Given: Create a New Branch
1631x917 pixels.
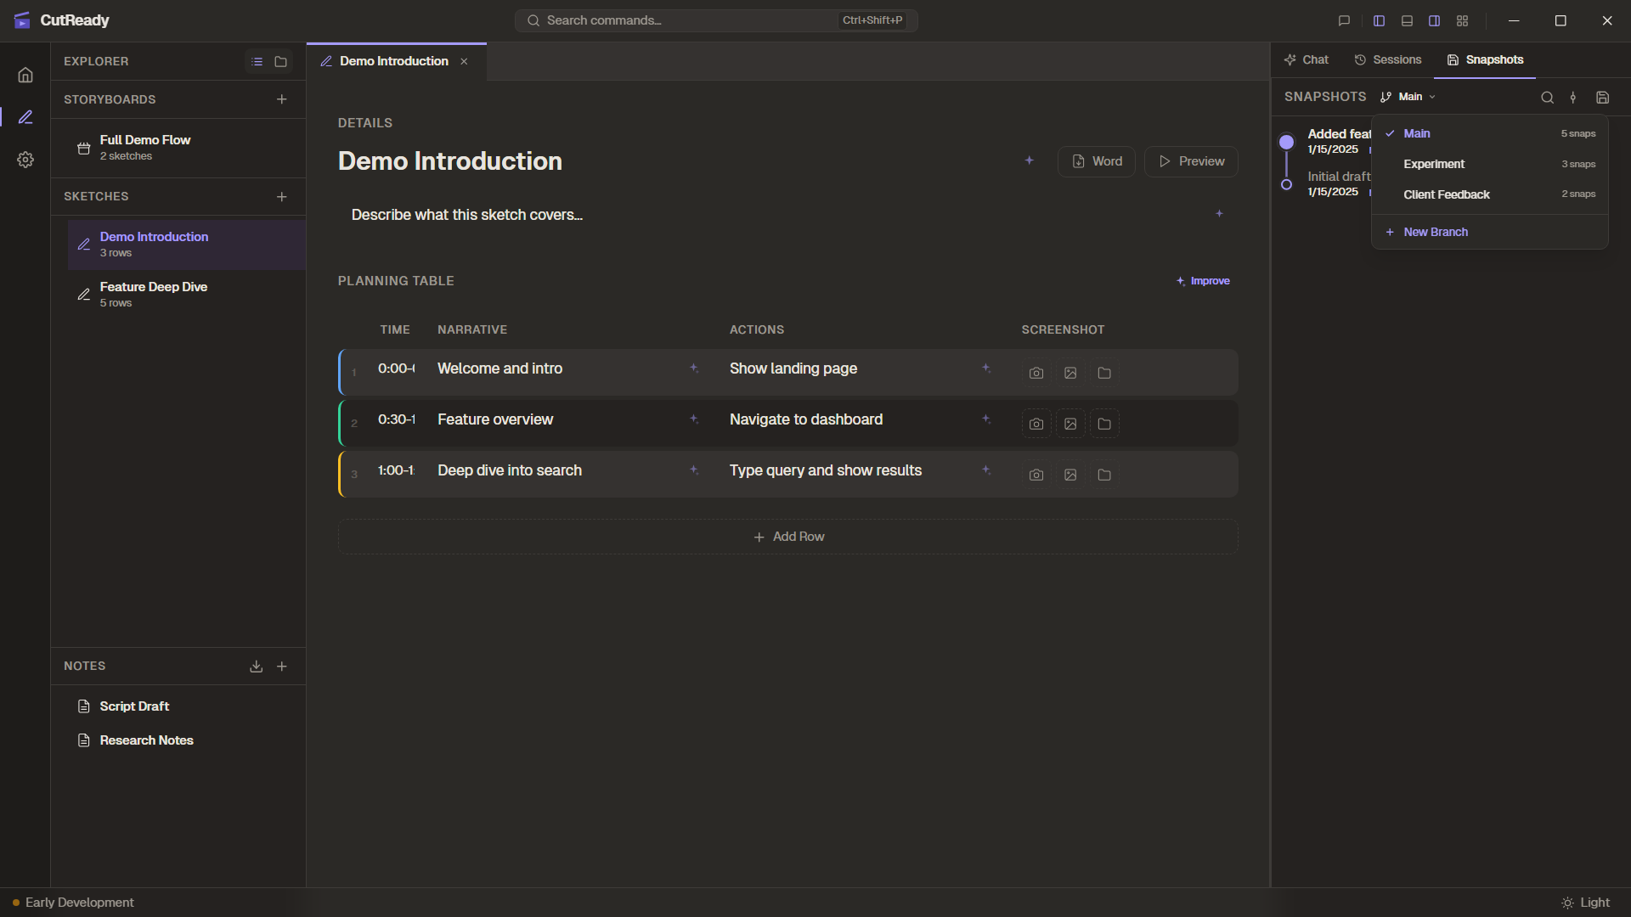Looking at the screenshot, I should coord(1434,231).
